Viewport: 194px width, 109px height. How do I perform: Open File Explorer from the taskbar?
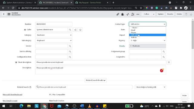tap(29, 106)
